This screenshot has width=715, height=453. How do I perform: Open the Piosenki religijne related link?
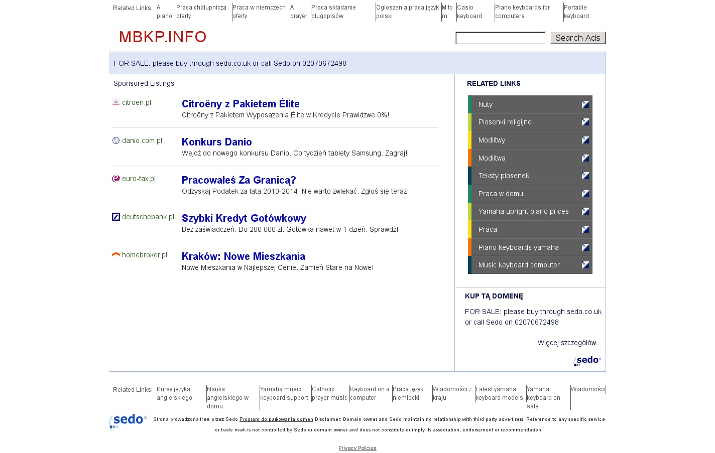click(x=505, y=122)
